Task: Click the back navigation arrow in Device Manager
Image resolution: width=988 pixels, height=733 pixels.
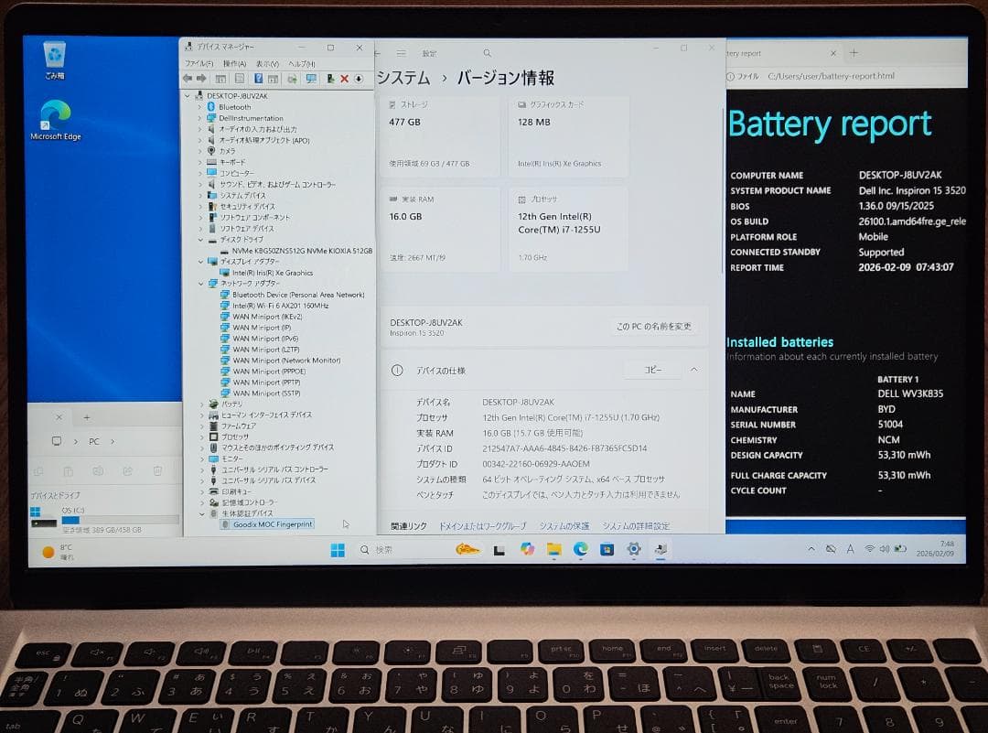Action: 187,79
